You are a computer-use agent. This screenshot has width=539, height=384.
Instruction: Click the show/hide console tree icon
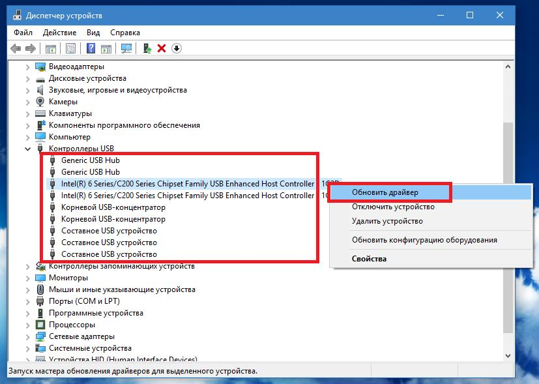click(51, 48)
